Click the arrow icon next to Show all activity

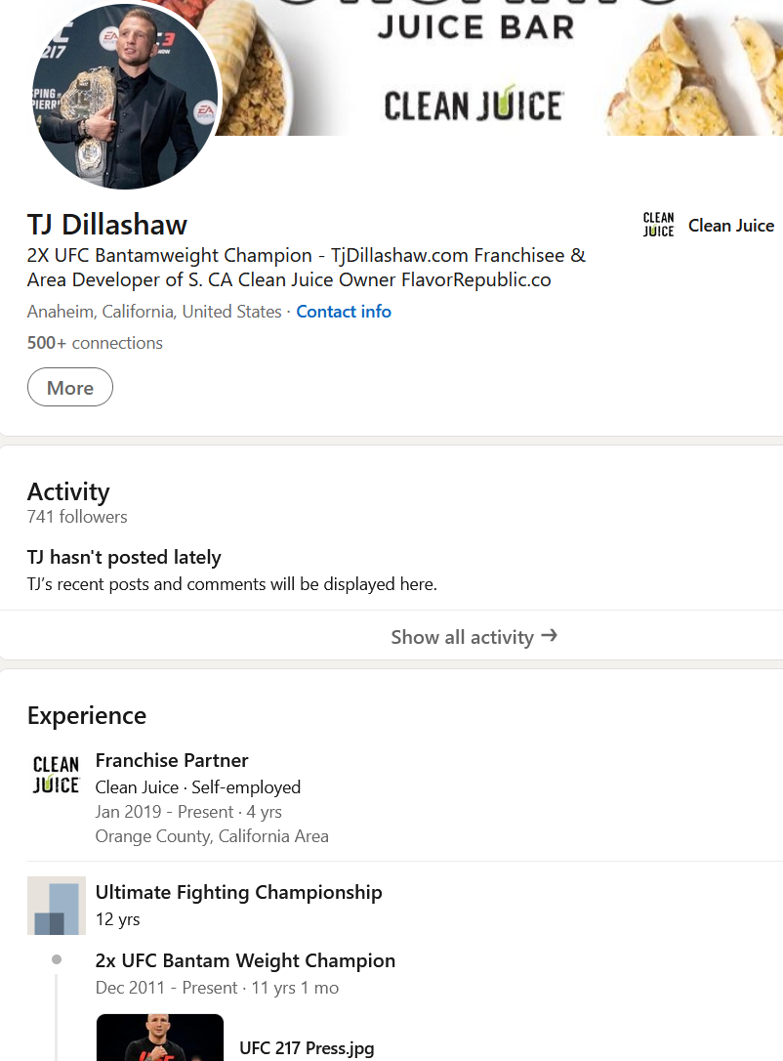click(549, 635)
